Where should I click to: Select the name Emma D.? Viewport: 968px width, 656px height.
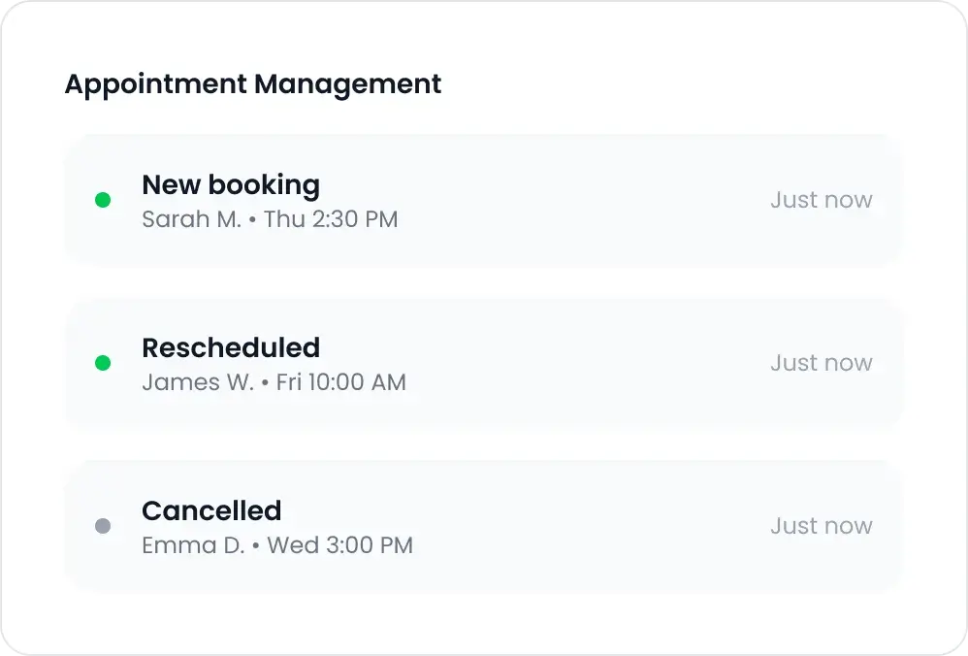point(193,545)
